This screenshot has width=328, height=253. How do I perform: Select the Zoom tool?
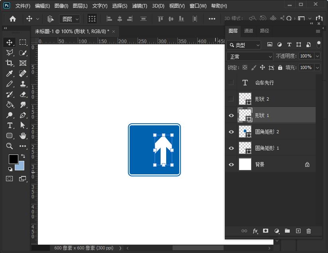tap(10, 146)
